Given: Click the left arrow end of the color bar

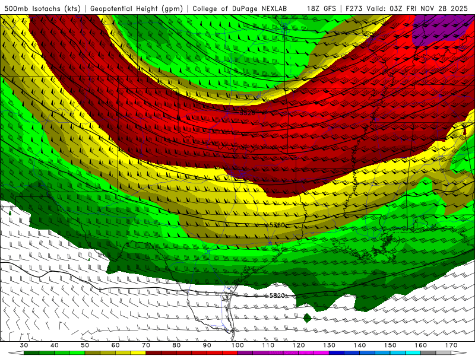Looking at the screenshot, I should point(16,353).
